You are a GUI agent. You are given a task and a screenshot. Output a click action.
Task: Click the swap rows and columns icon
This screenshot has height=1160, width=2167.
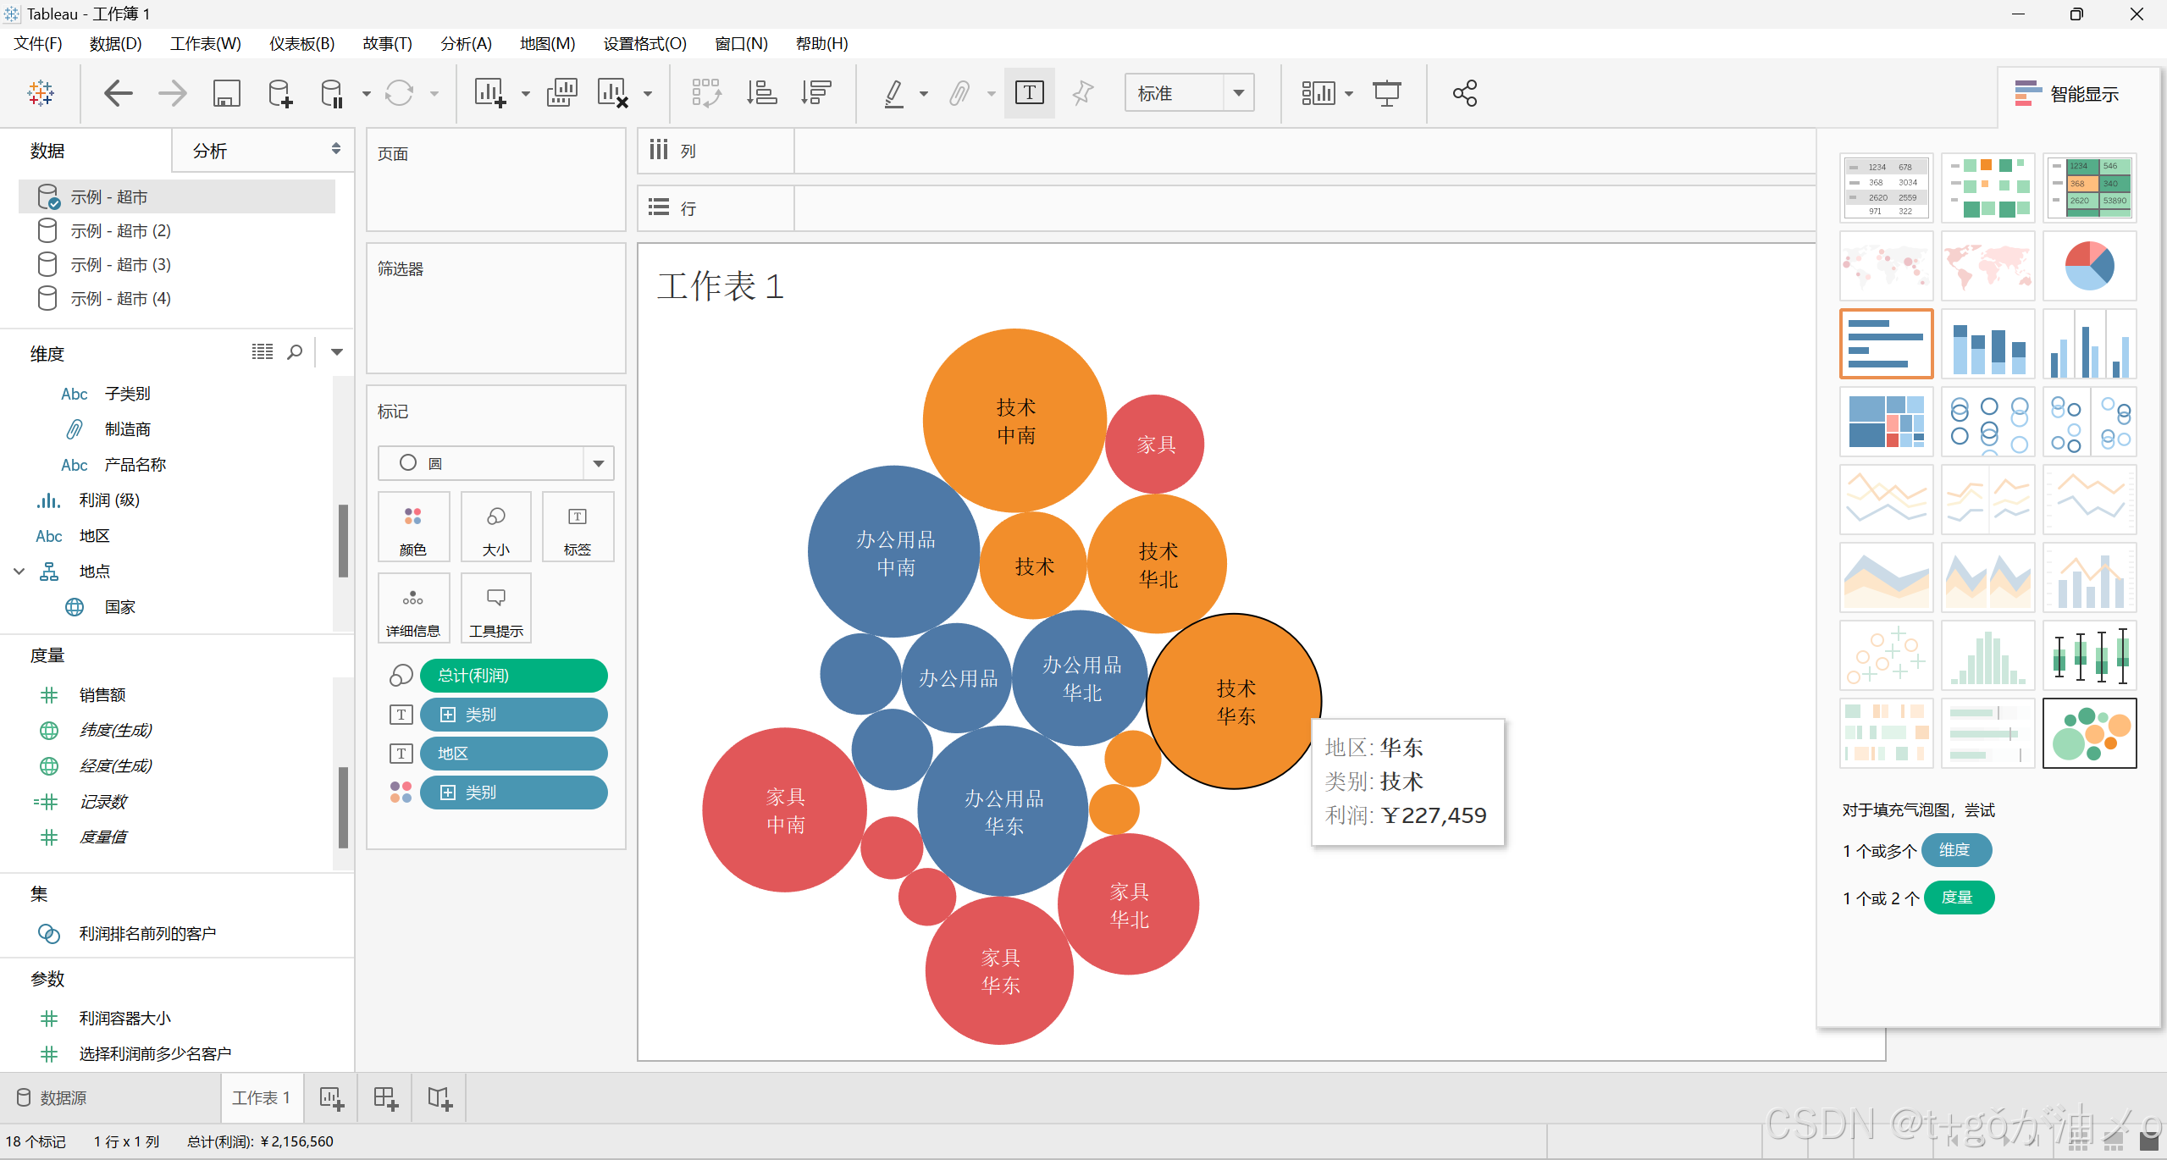tap(705, 93)
